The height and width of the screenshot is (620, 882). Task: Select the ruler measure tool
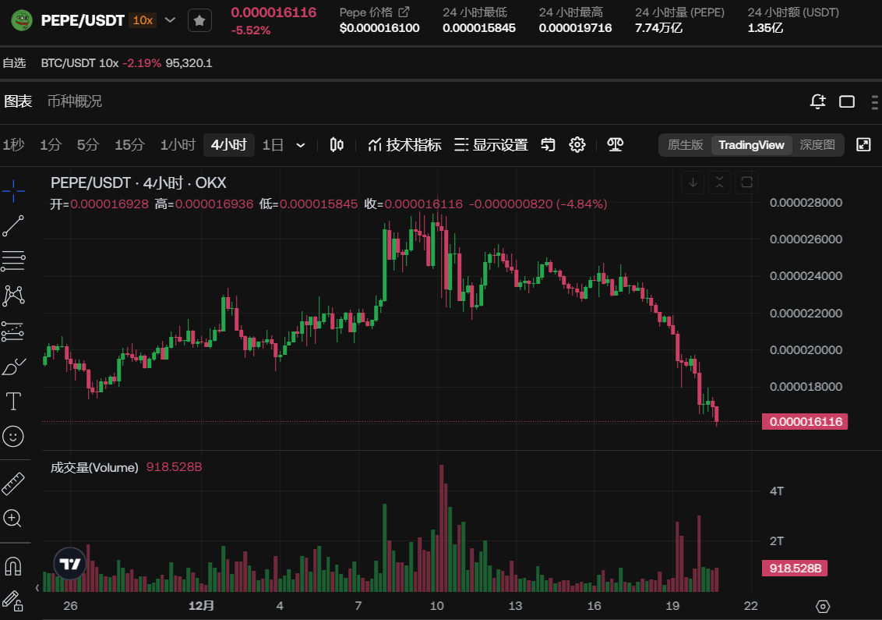13,484
